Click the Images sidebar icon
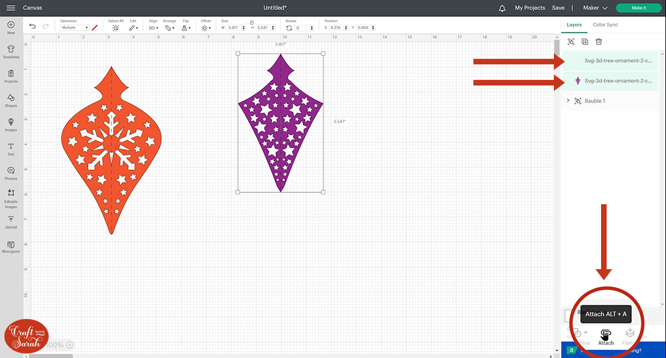 (11, 124)
